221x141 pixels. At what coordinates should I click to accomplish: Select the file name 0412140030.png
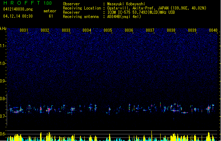[18, 9]
